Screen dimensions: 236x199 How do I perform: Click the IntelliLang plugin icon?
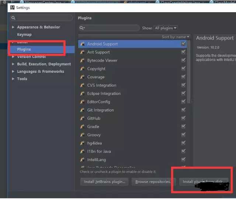tap(83, 160)
